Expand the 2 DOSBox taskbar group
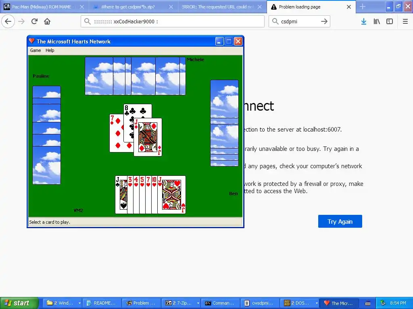This screenshot has height=309, width=413. click(x=300, y=303)
